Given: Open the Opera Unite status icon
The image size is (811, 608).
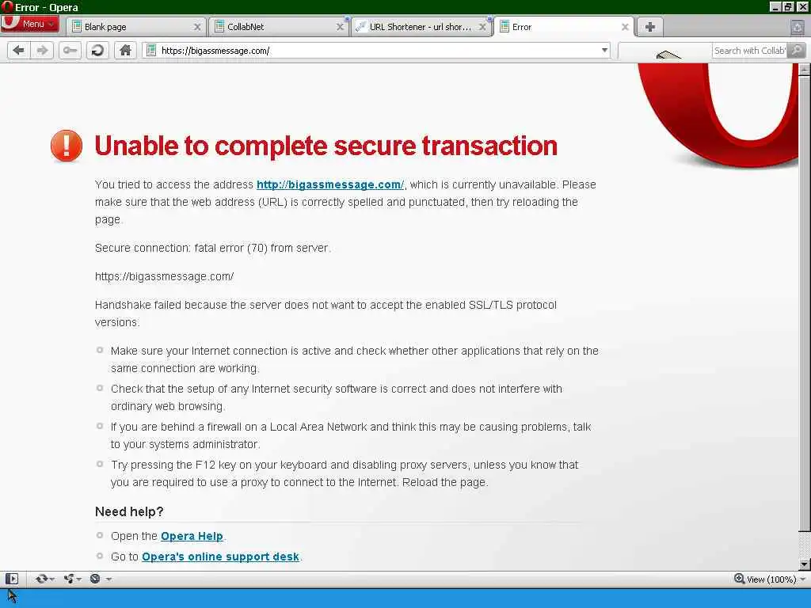Looking at the screenshot, I should pos(72,579).
